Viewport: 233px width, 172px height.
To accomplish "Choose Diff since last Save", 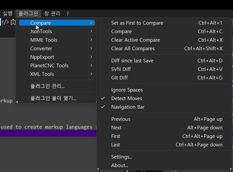I will coord(164,60).
